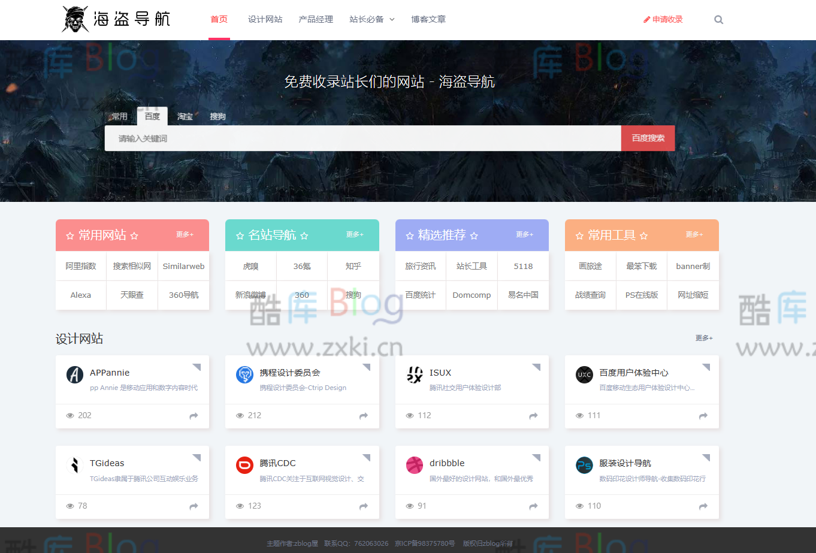Click the APPannie circular logo icon
Image resolution: width=816 pixels, height=553 pixels.
point(74,374)
